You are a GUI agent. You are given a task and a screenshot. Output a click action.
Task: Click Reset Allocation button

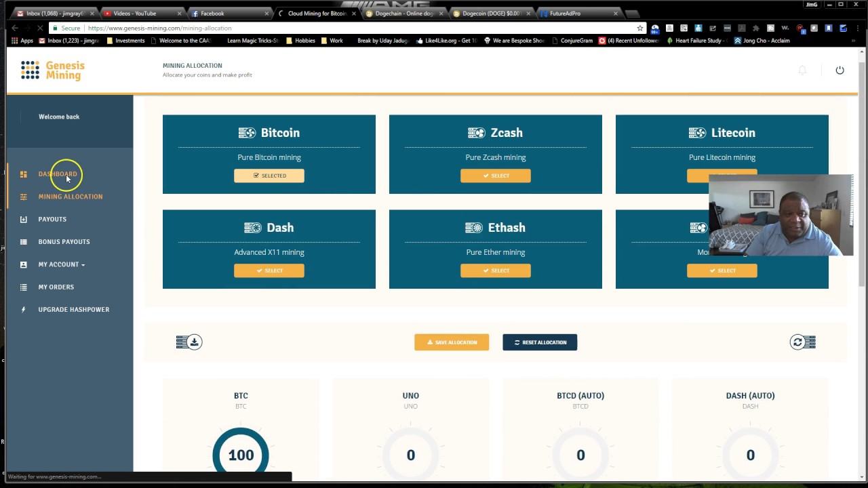[540, 342]
